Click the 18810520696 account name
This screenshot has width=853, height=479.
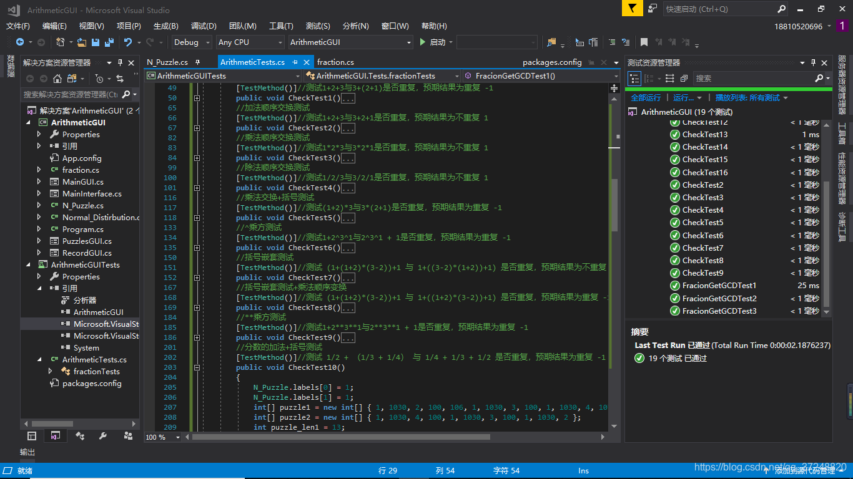point(798,26)
